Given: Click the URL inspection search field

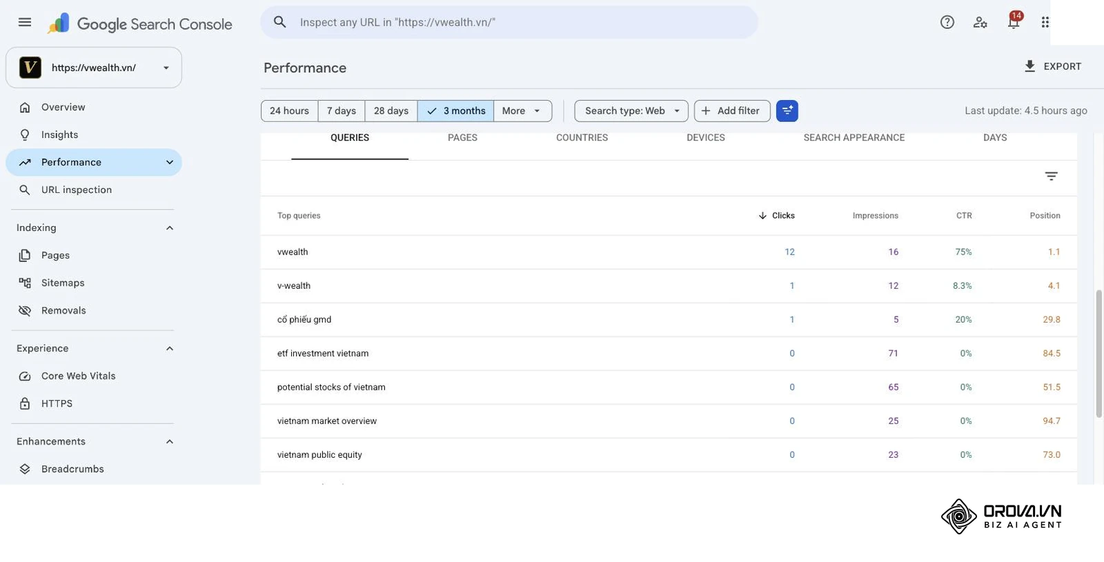Looking at the screenshot, I should pos(509,22).
